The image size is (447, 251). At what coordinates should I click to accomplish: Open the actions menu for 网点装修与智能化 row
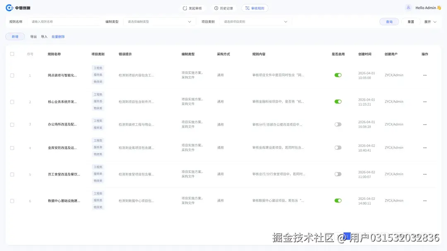(x=425, y=75)
